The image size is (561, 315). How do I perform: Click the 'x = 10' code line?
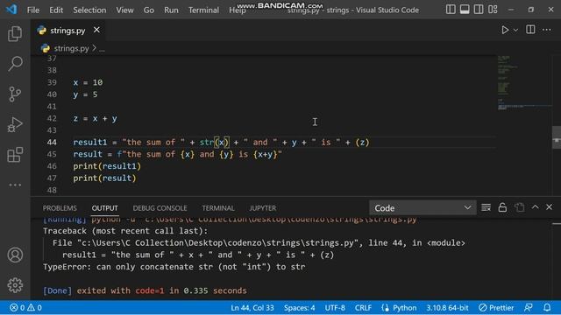click(x=88, y=82)
